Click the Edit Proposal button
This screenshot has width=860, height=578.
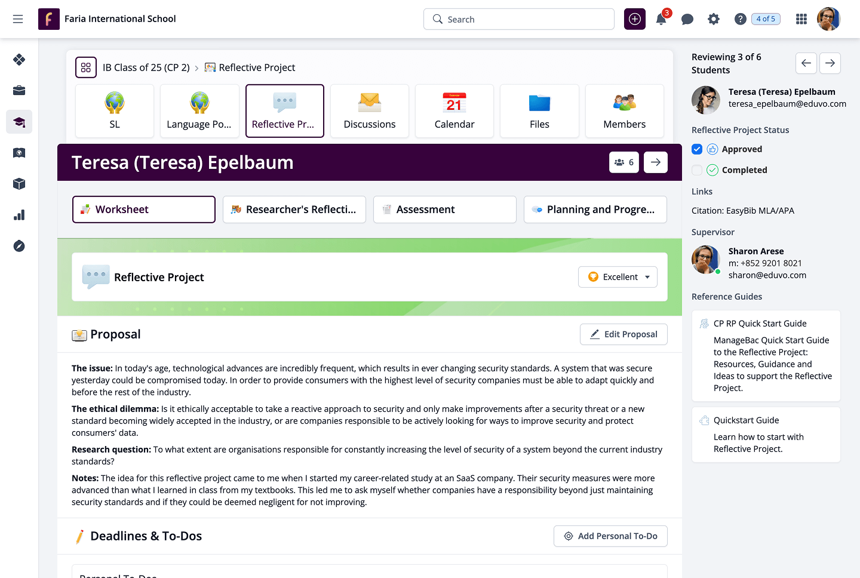click(x=623, y=334)
